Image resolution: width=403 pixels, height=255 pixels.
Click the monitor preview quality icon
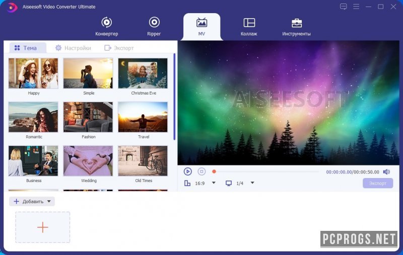click(229, 183)
